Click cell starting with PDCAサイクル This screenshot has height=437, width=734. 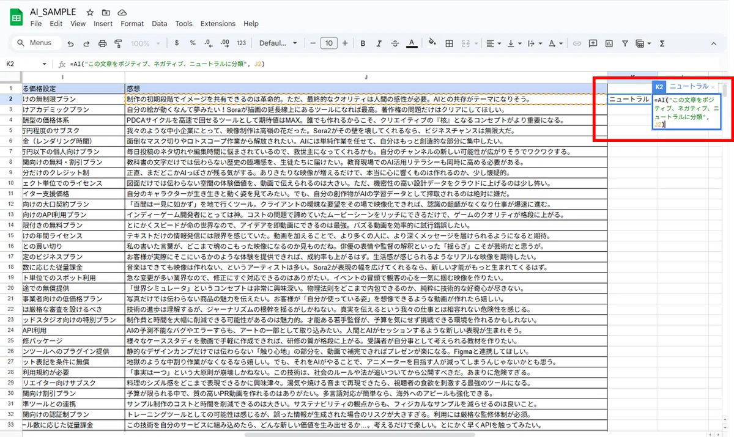coord(366,120)
